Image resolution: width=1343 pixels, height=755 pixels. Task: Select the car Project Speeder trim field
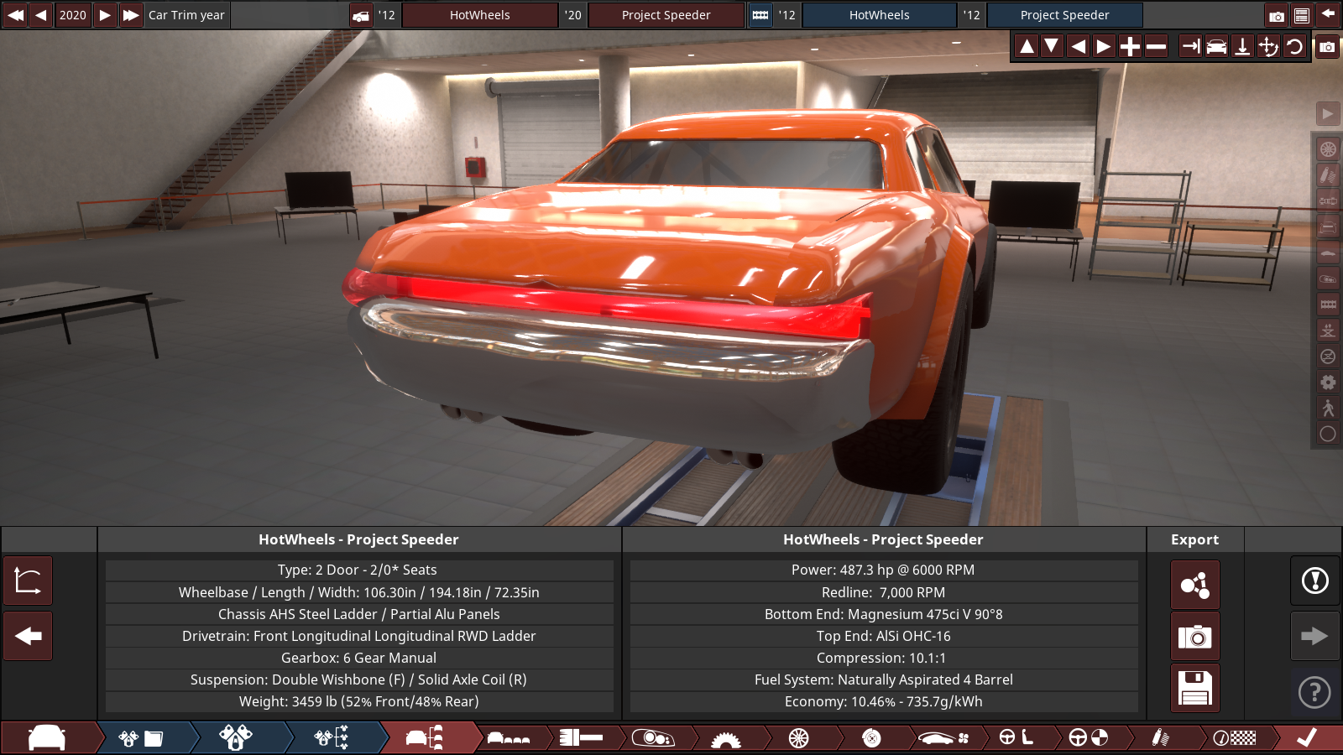[x=666, y=15]
